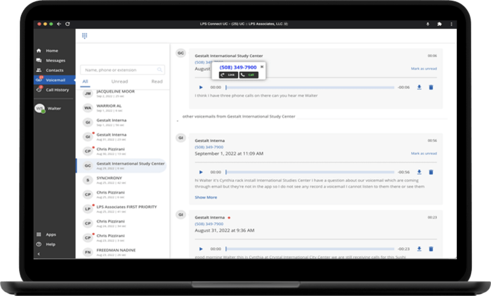Select Voicemail in the sidebar
Viewport: 491px width, 296px height.
(x=55, y=80)
